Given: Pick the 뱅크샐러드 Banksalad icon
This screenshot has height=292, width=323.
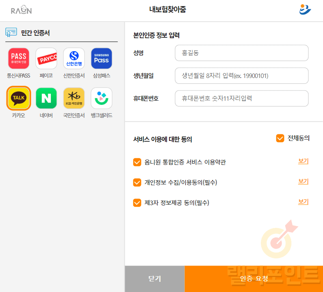Looking at the screenshot, I should tap(102, 98).
